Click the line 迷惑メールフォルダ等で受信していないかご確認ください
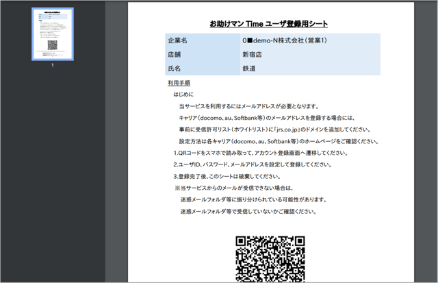This screenshot has height=283, width=438. 248,212
